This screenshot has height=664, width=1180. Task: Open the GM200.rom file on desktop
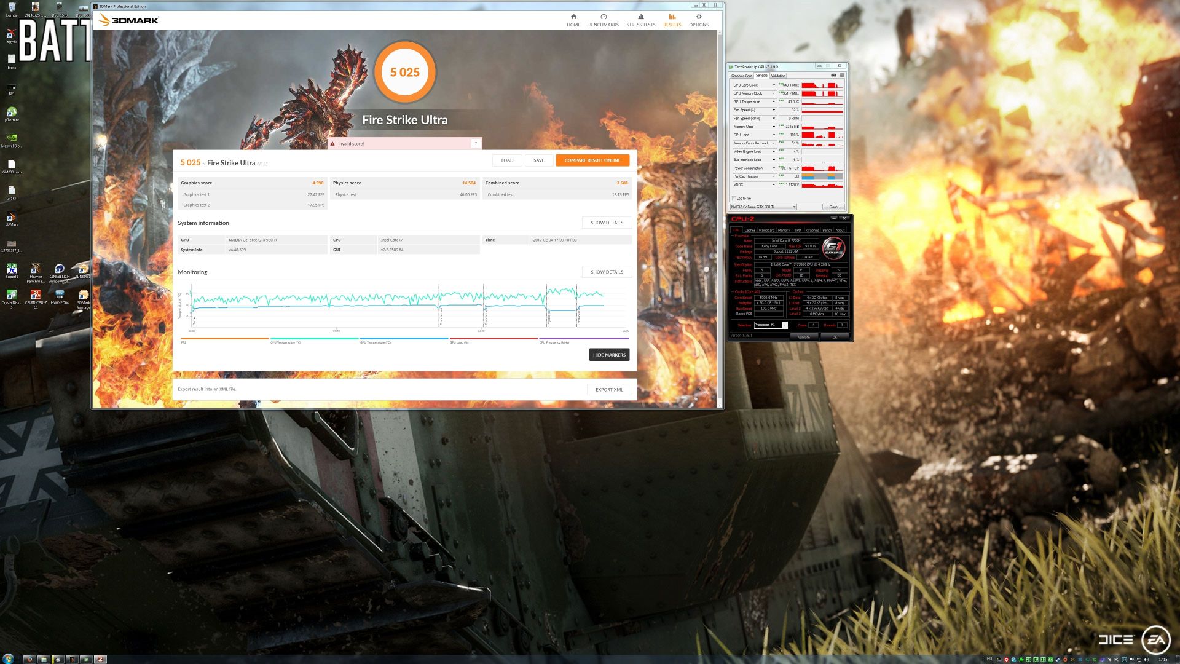pos(12,166)
